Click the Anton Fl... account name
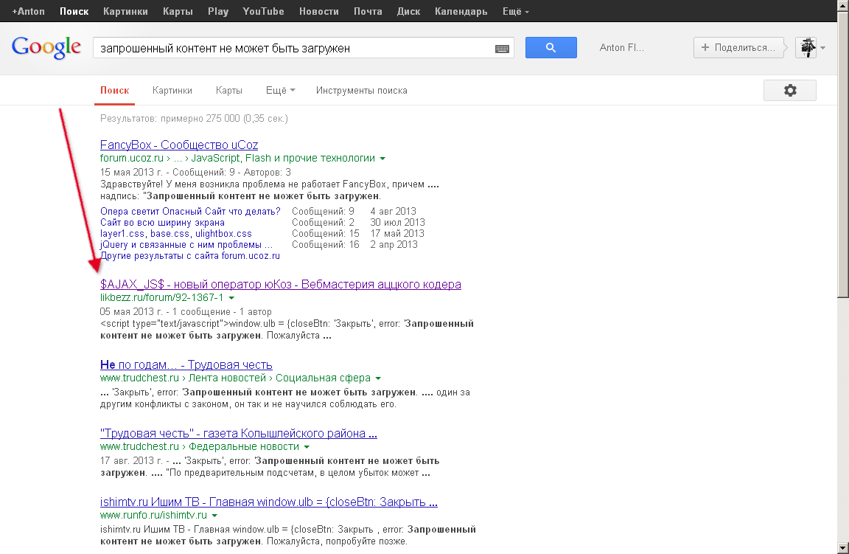 click(622, 48)
